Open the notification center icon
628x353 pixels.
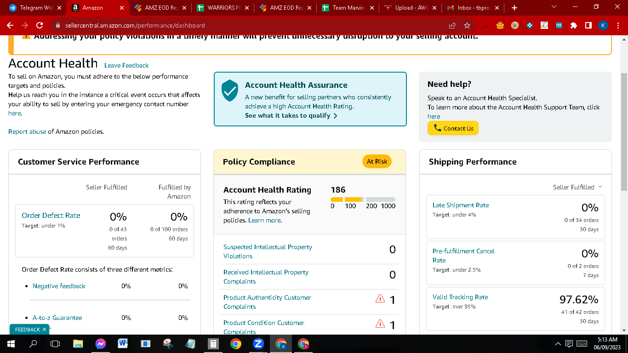(x=569, y=343)
